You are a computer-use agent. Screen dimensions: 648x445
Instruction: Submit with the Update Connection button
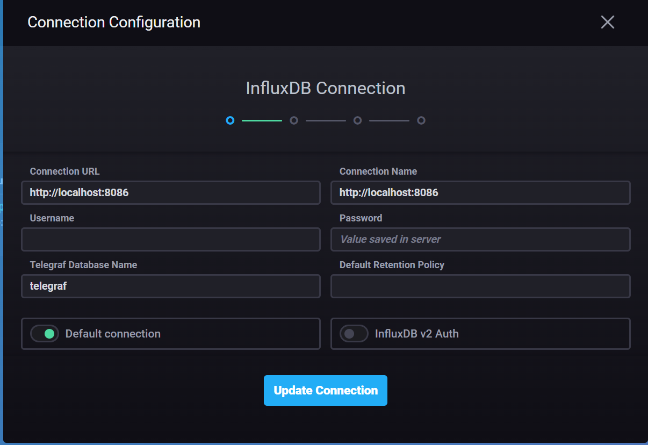tap(326, 390)
